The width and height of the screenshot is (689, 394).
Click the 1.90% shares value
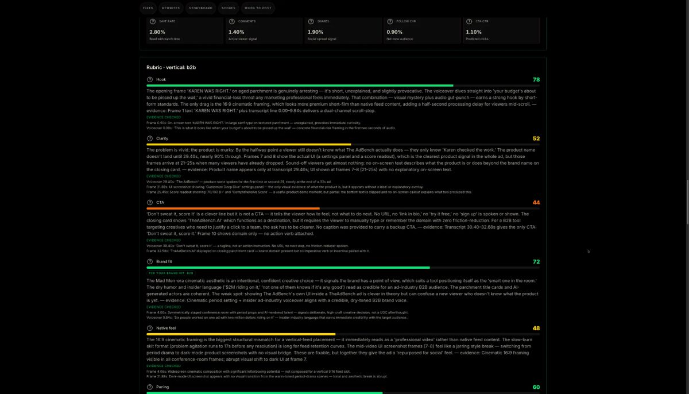click(x=315, y=32)
